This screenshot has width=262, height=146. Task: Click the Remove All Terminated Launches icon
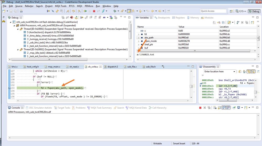click(x=63, y=17)
